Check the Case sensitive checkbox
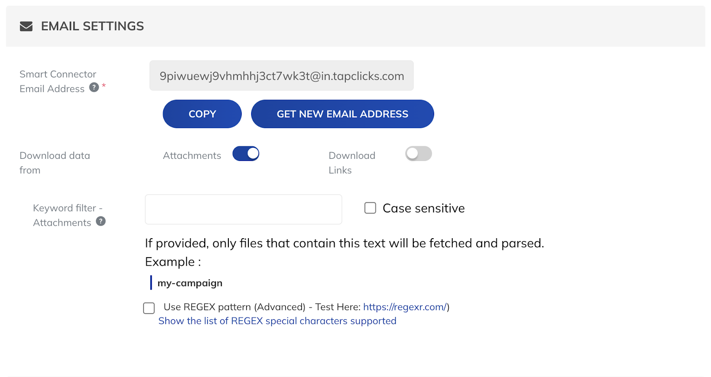Image resolution: width=711 pixels, height=377 pixels. (370, 208)
